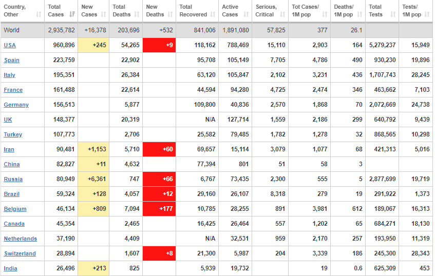Click the New Deaths column sort icon
The image size is (435, 276).
tap(171, 15)
